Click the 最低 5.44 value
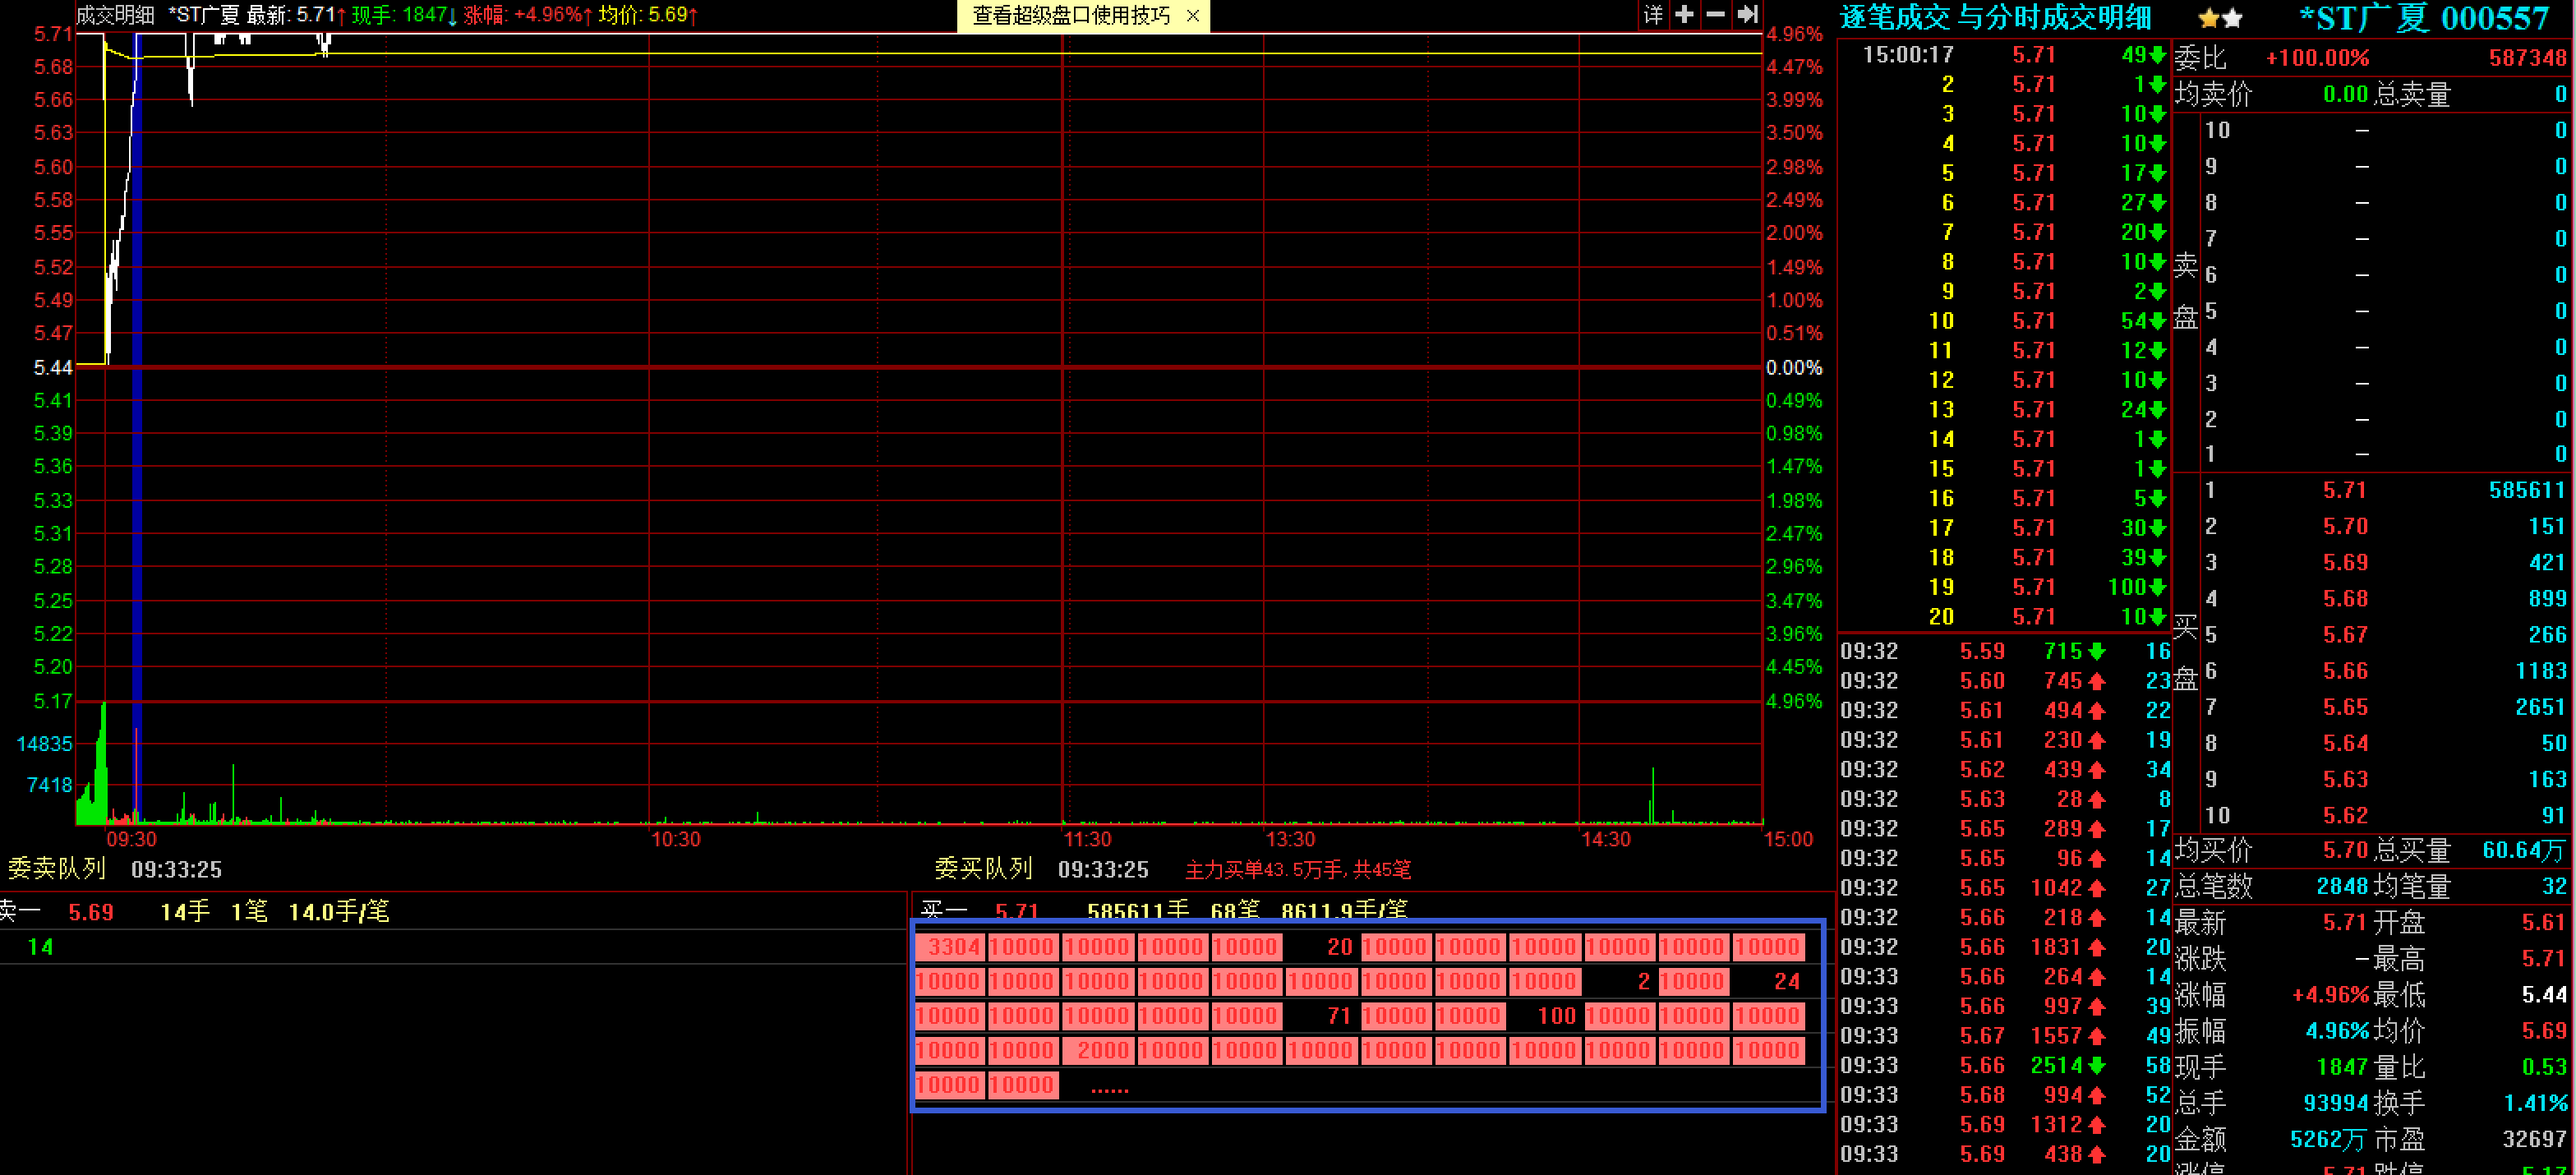Viewport: 2576px width, 1175px height. (2543, 995)
